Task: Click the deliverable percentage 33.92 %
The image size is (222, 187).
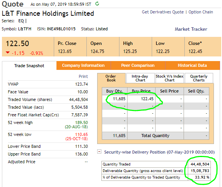Action: 202,177
